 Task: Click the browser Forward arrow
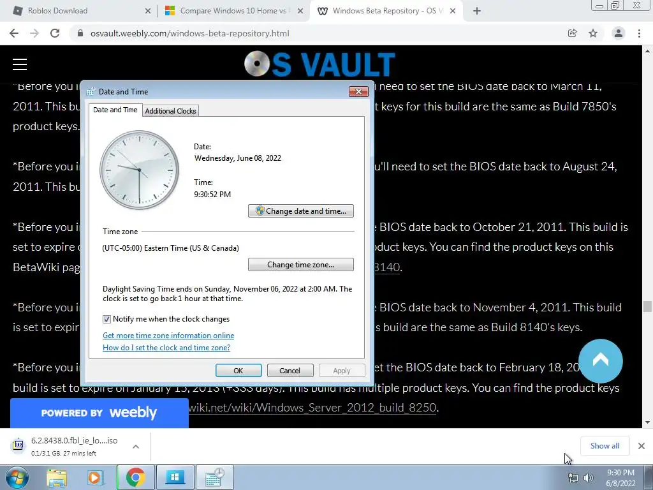pyautogui.click(x=34, y=33)
